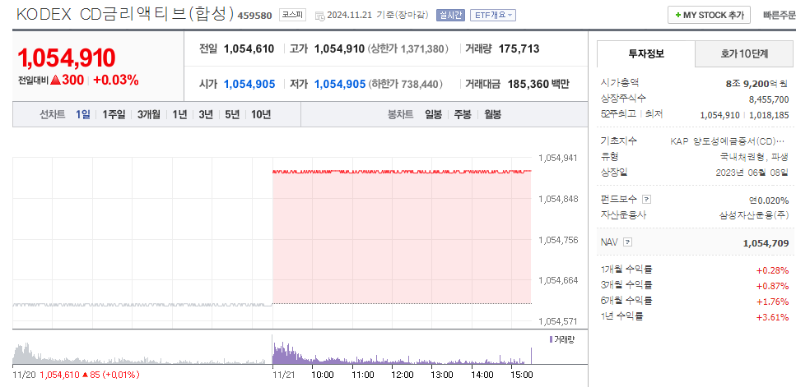Screen dimensions: 796x387
Task: Open the 펀드보수 help question-mark icon
Action: [x=646, y=200]
